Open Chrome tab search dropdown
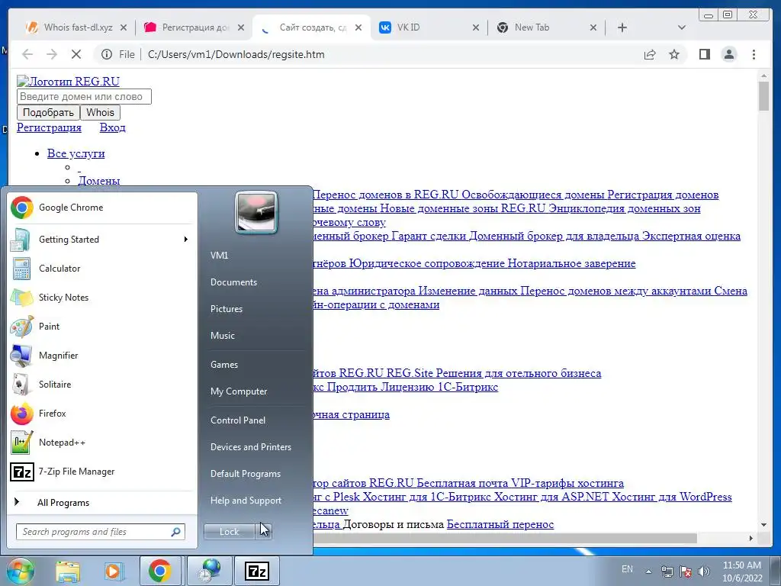Viewport: 781px width, 586px height. click(682, 27)
